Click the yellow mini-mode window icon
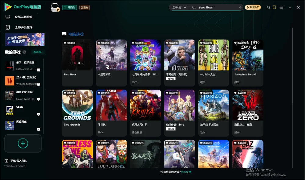The image size is (305, 180). point(274,7)
